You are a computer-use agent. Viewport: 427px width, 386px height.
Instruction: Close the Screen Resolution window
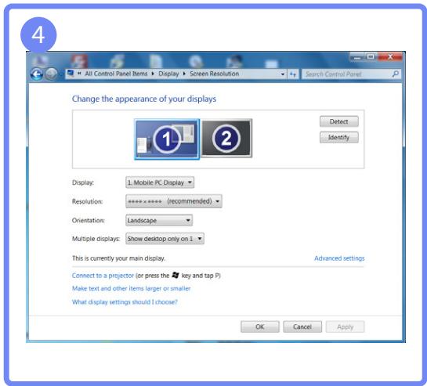click(x=390, y=56)
